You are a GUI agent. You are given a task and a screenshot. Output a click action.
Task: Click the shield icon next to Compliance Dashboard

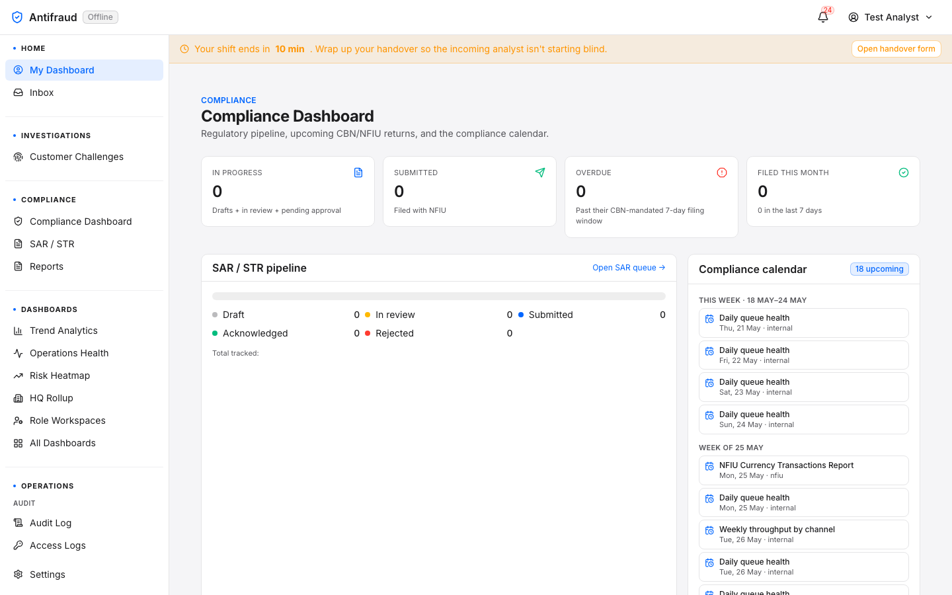pos(19,221)
